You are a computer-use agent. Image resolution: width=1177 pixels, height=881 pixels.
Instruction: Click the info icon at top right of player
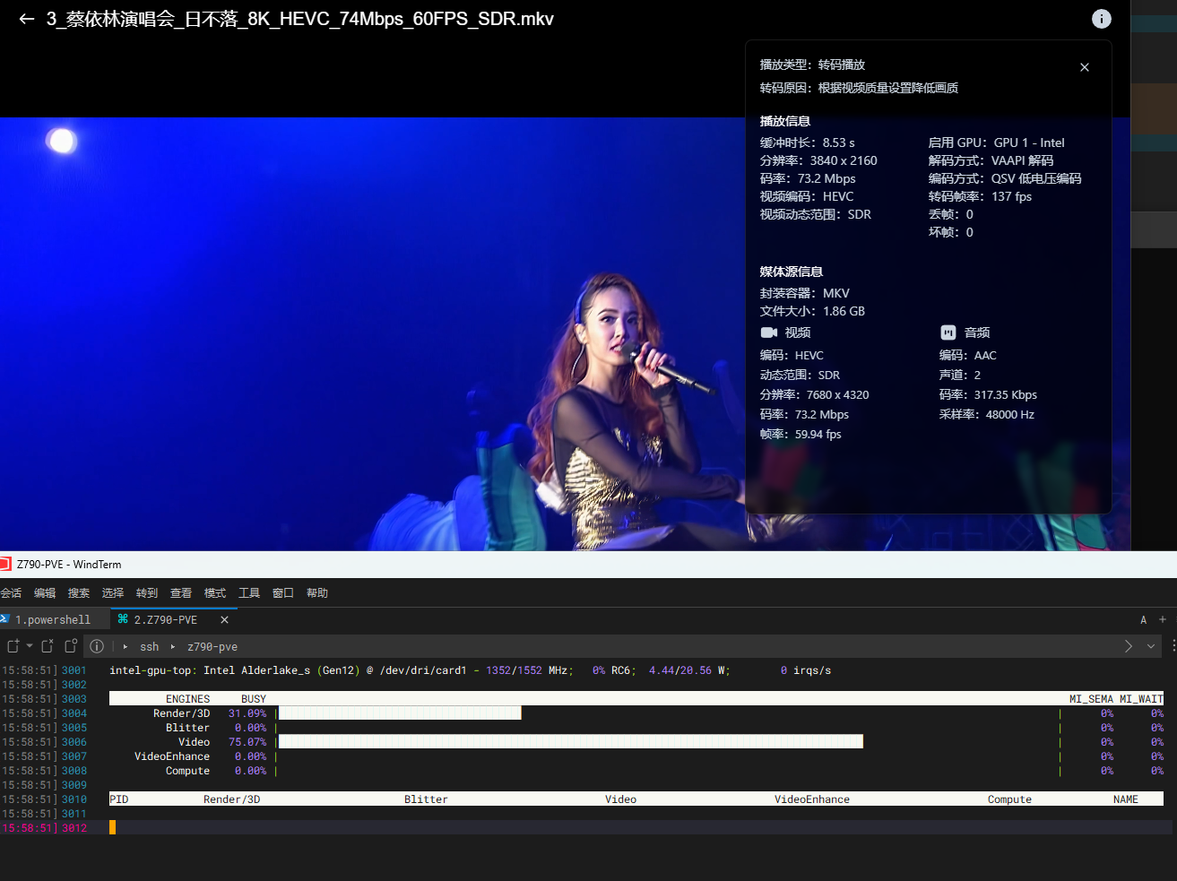pyautogui.click(x=1101, y=19)
